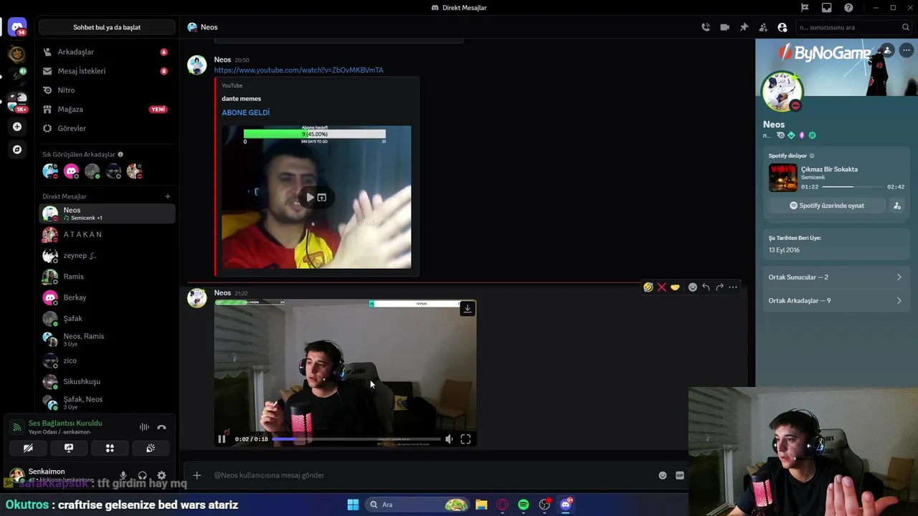Viewport: 918px width, 516px height.
Task: Reply to the Neos video message
Action: tap(706, 287)
